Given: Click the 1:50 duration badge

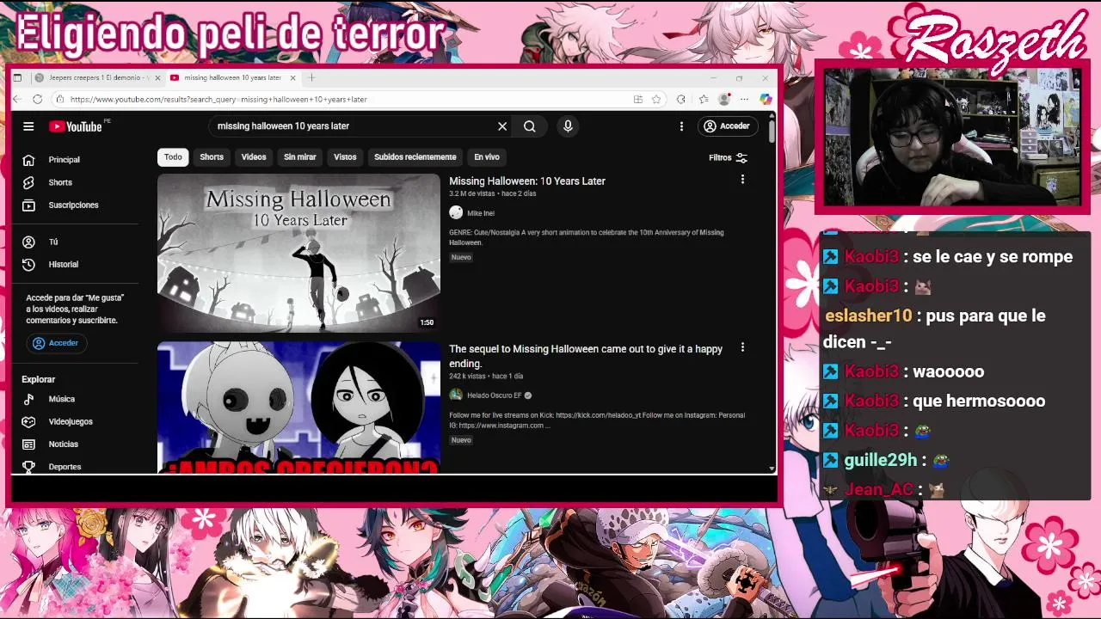Looking at the screenshot, I should click(427, 322).
